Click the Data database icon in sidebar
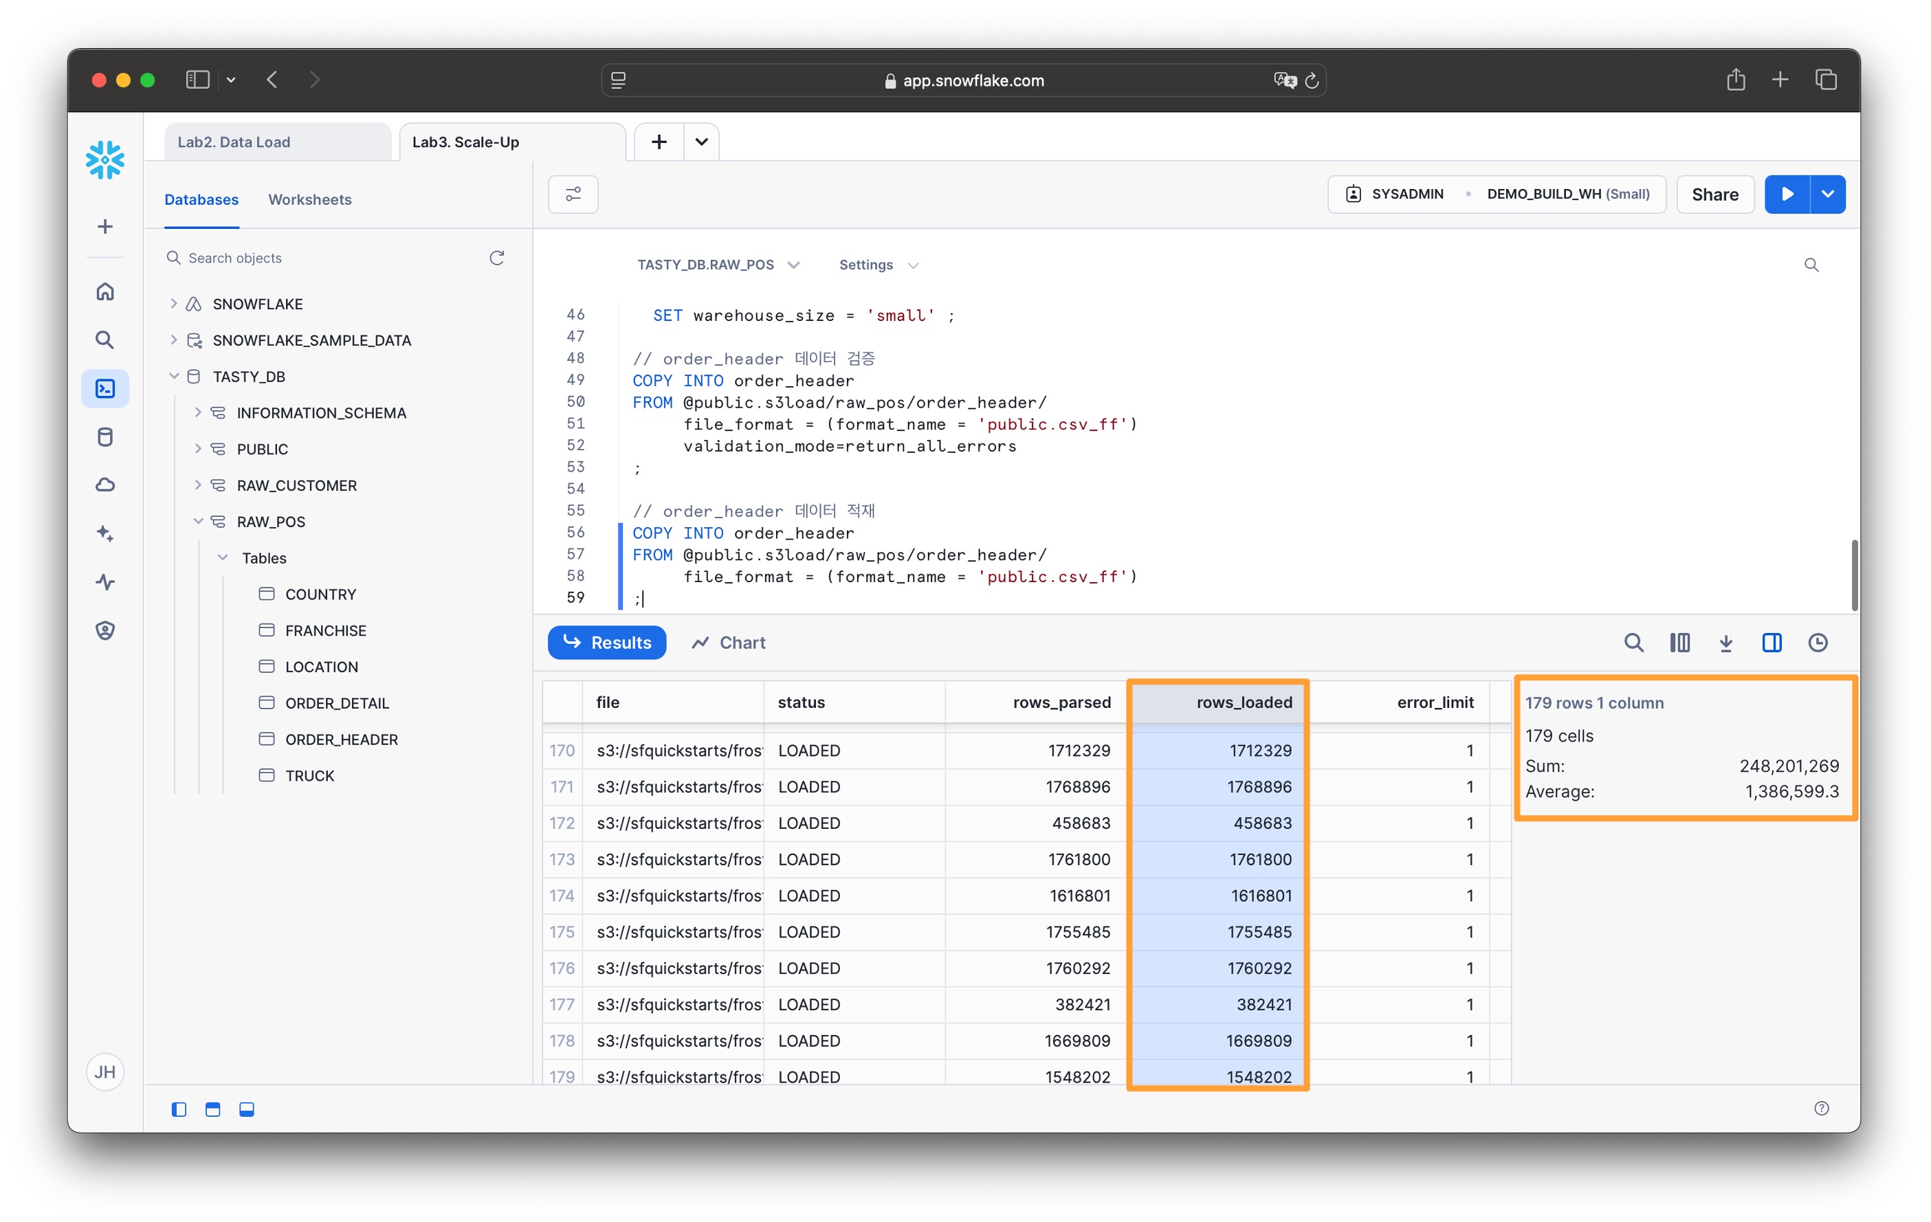1931x1222 pixels. (105, 437)
